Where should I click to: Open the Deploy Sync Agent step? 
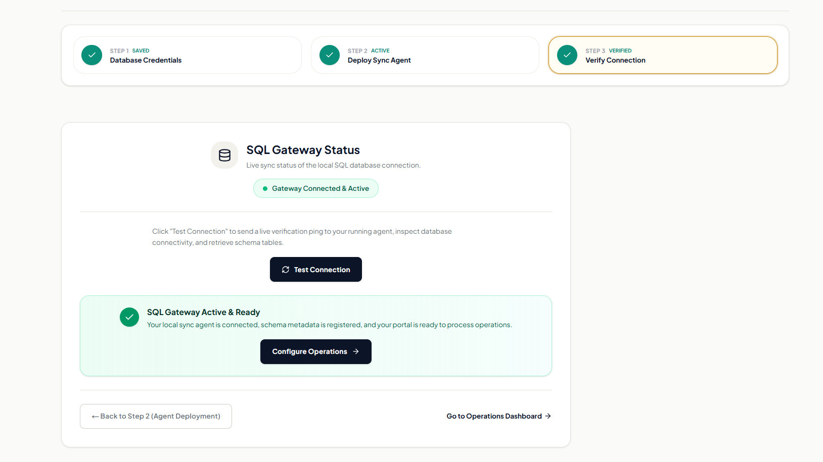point(425,55)
